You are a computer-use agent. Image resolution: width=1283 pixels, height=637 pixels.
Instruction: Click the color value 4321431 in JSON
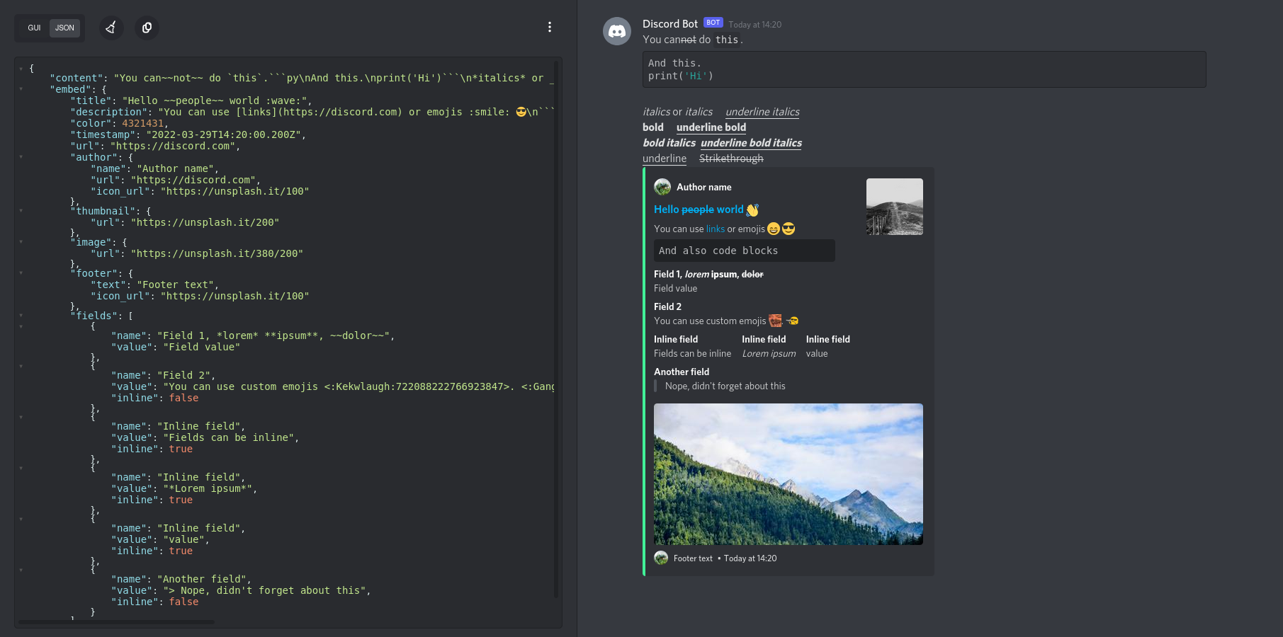point(142,123)
